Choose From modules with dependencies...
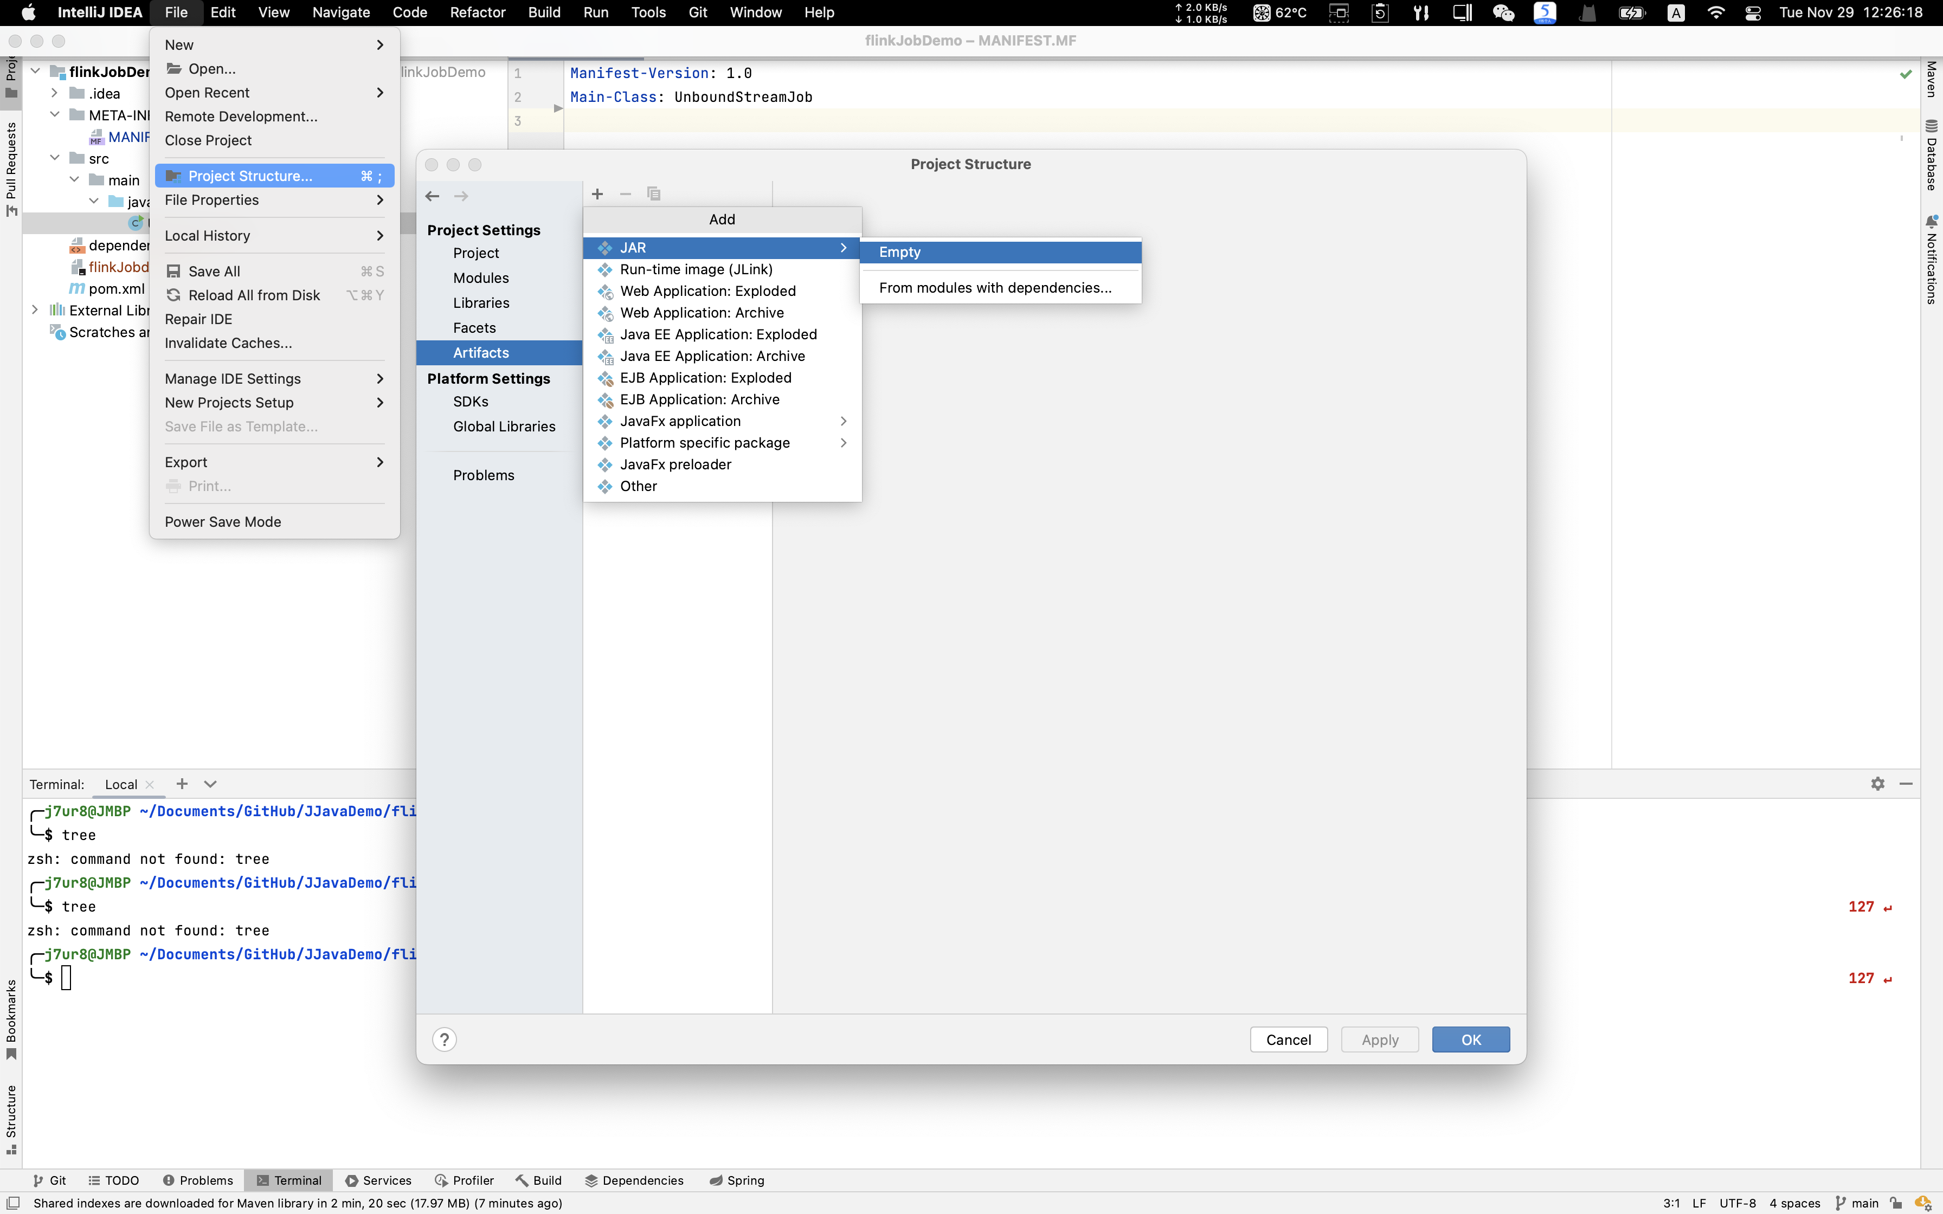Viewport: 1943px width, 1214px height. [1000, 287]
